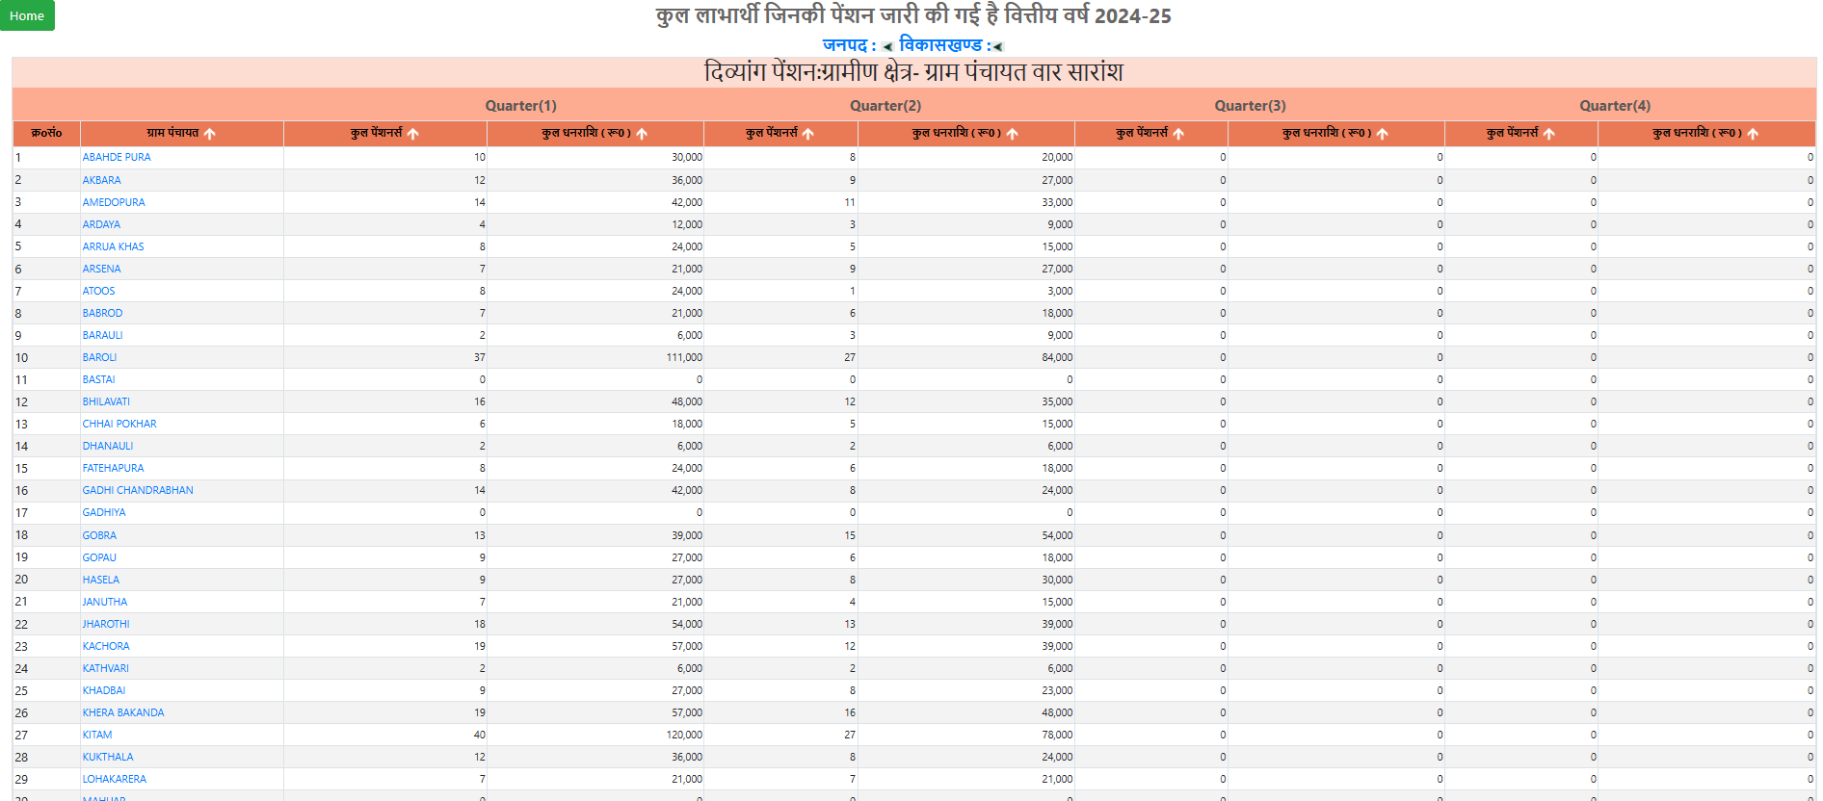Viewport: 1823px width, 801px height.
Task: Open LOHAKARERA gram panchayat link
Action: coord(115,779)
